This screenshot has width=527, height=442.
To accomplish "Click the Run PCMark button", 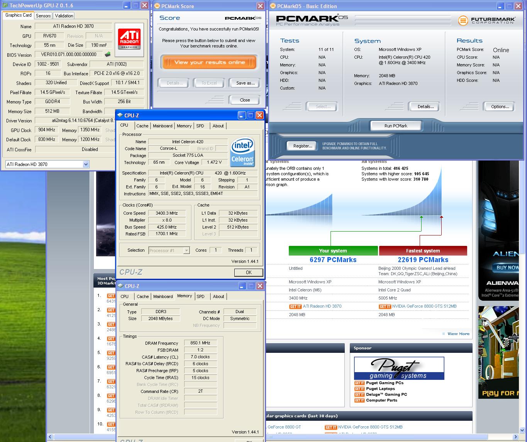I will [396, 126].
